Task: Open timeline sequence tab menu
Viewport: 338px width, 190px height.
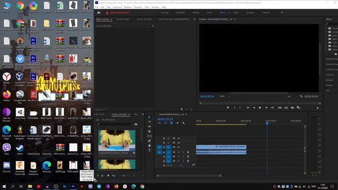Action: coord(186,115)
